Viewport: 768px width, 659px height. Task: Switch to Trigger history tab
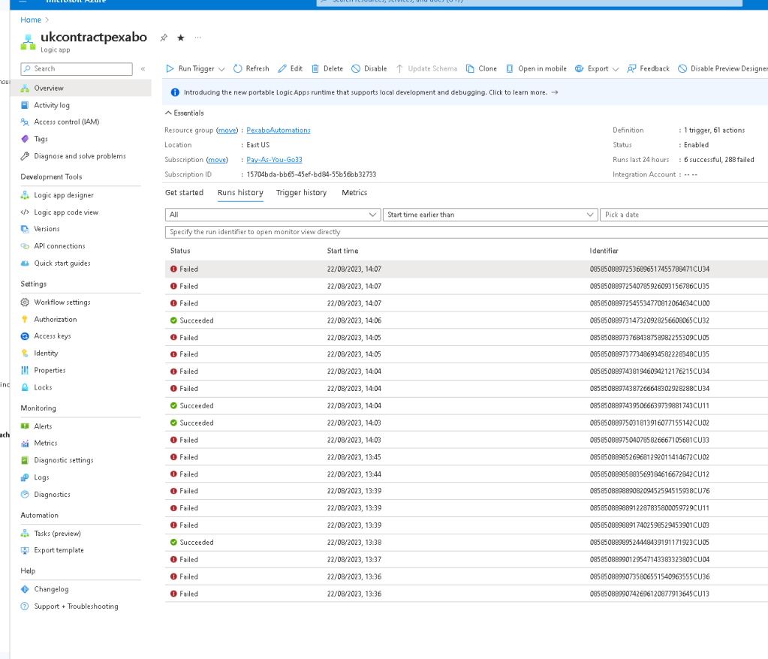click(x=301, y=193)
